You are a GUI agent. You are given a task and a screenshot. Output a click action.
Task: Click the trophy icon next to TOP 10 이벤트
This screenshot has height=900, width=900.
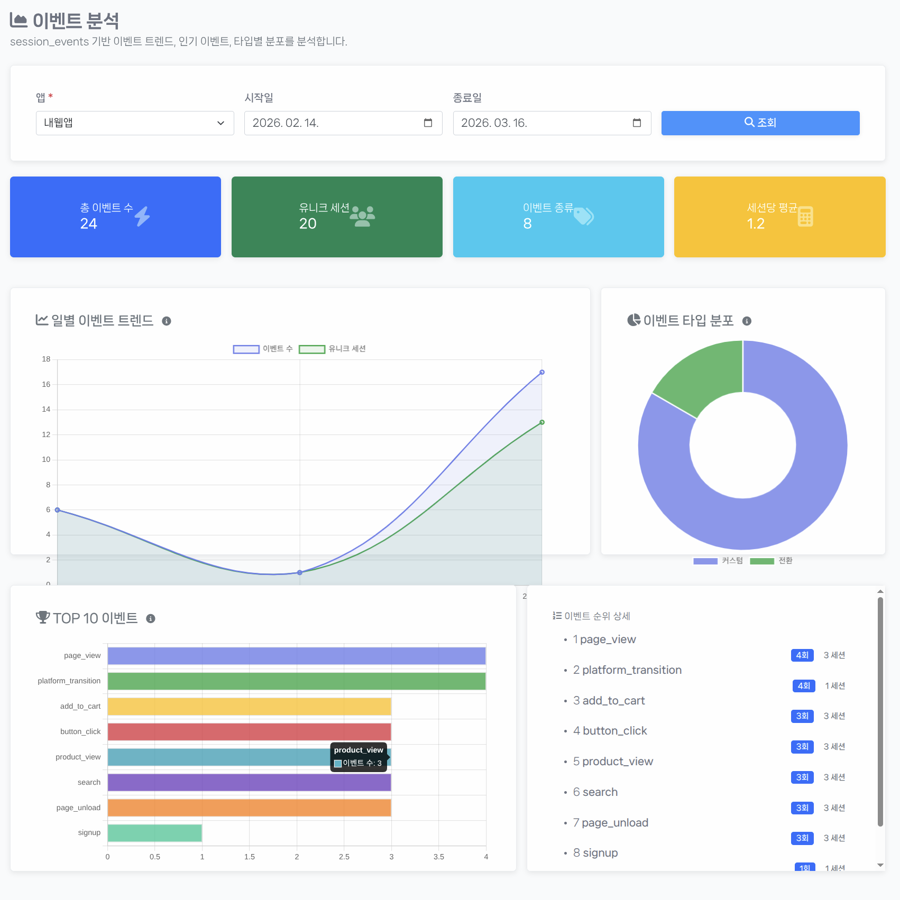(x=42, y=617)
